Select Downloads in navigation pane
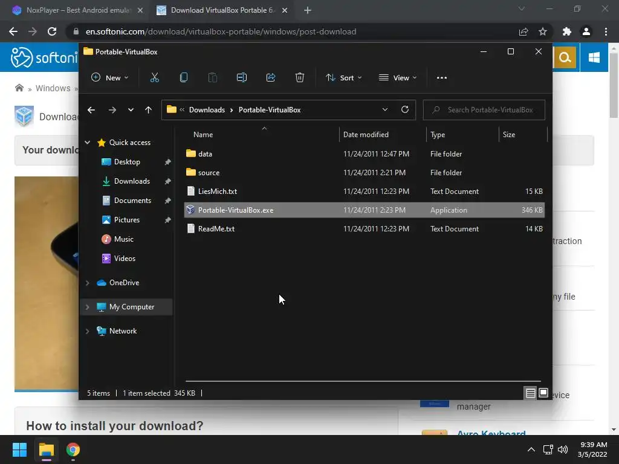The width and height of the screenshot is (619, 464). tap(132, 181)
